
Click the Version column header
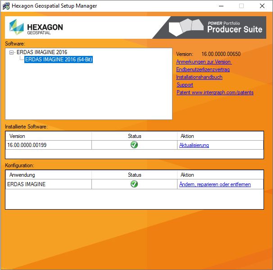[x=18, y=136]
